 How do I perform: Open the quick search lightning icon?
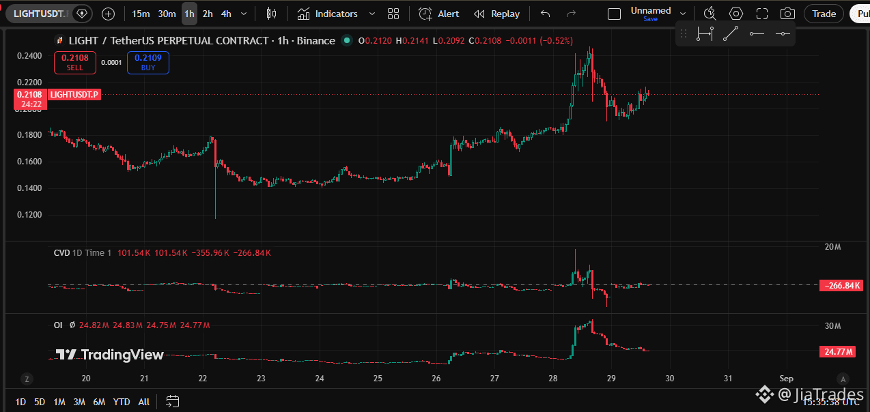(x=710, y=14)
